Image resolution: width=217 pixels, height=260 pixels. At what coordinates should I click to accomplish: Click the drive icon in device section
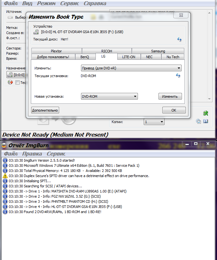click(x=36, y=32)
